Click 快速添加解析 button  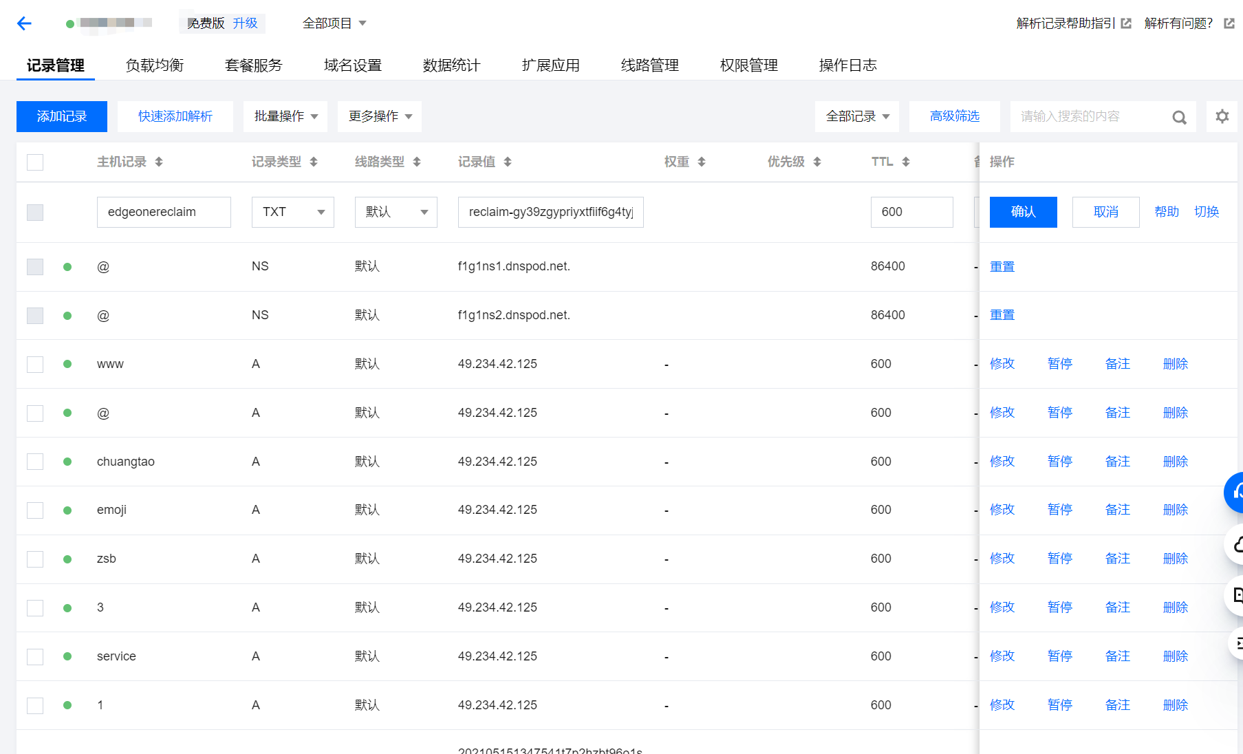tap(175, 116)
